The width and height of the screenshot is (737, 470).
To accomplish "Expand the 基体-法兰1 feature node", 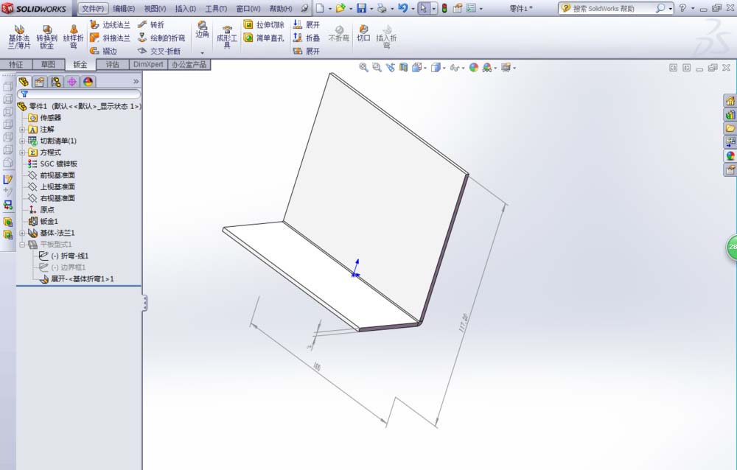I will 22,233.
